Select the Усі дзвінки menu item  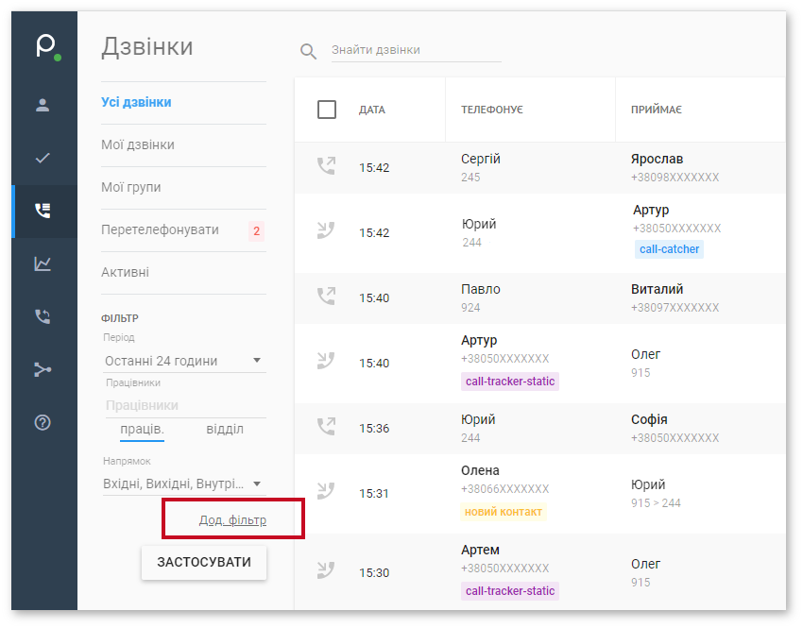pyautogui.click(x=136, y=102)
